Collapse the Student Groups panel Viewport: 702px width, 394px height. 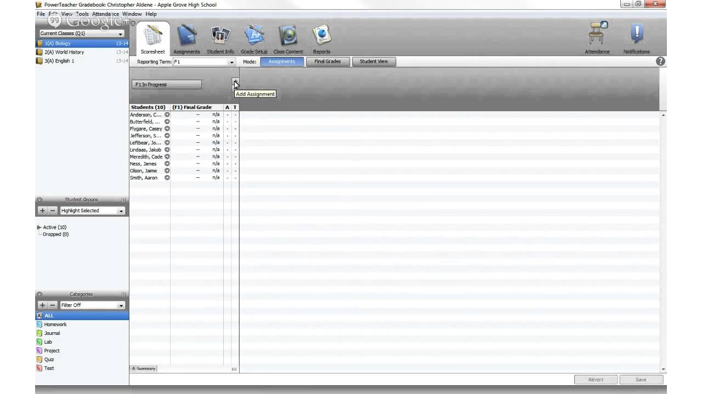(x=39, y=200)
